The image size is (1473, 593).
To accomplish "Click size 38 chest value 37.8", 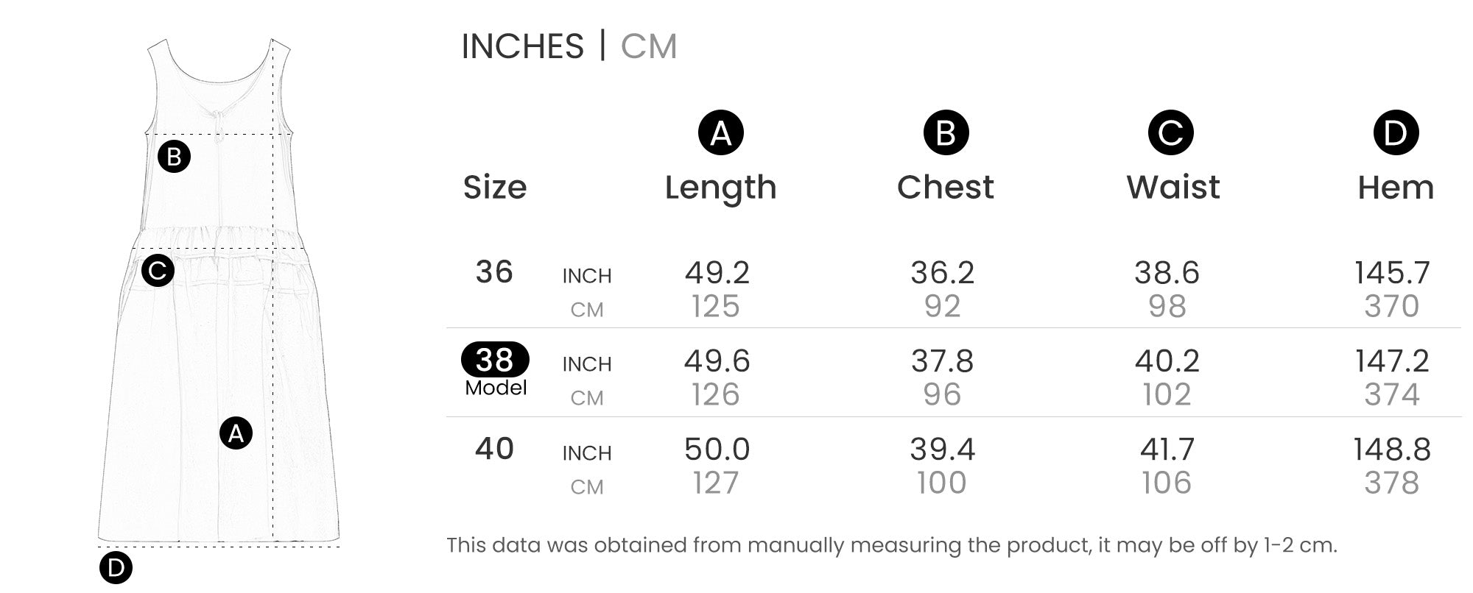I will 943,361.
